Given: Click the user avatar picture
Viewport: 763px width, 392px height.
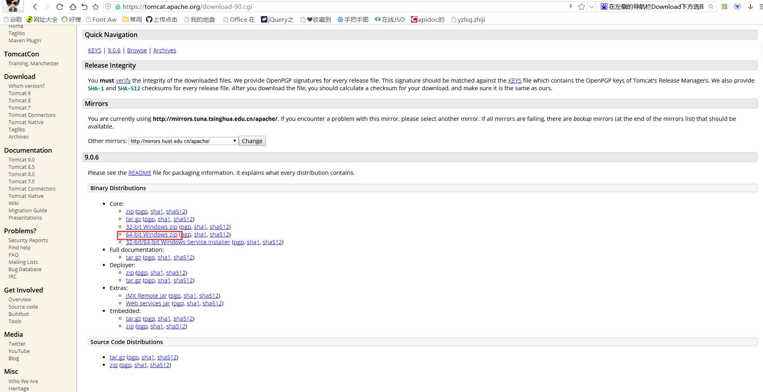Looking at the screenshot, I should (13, 6).
